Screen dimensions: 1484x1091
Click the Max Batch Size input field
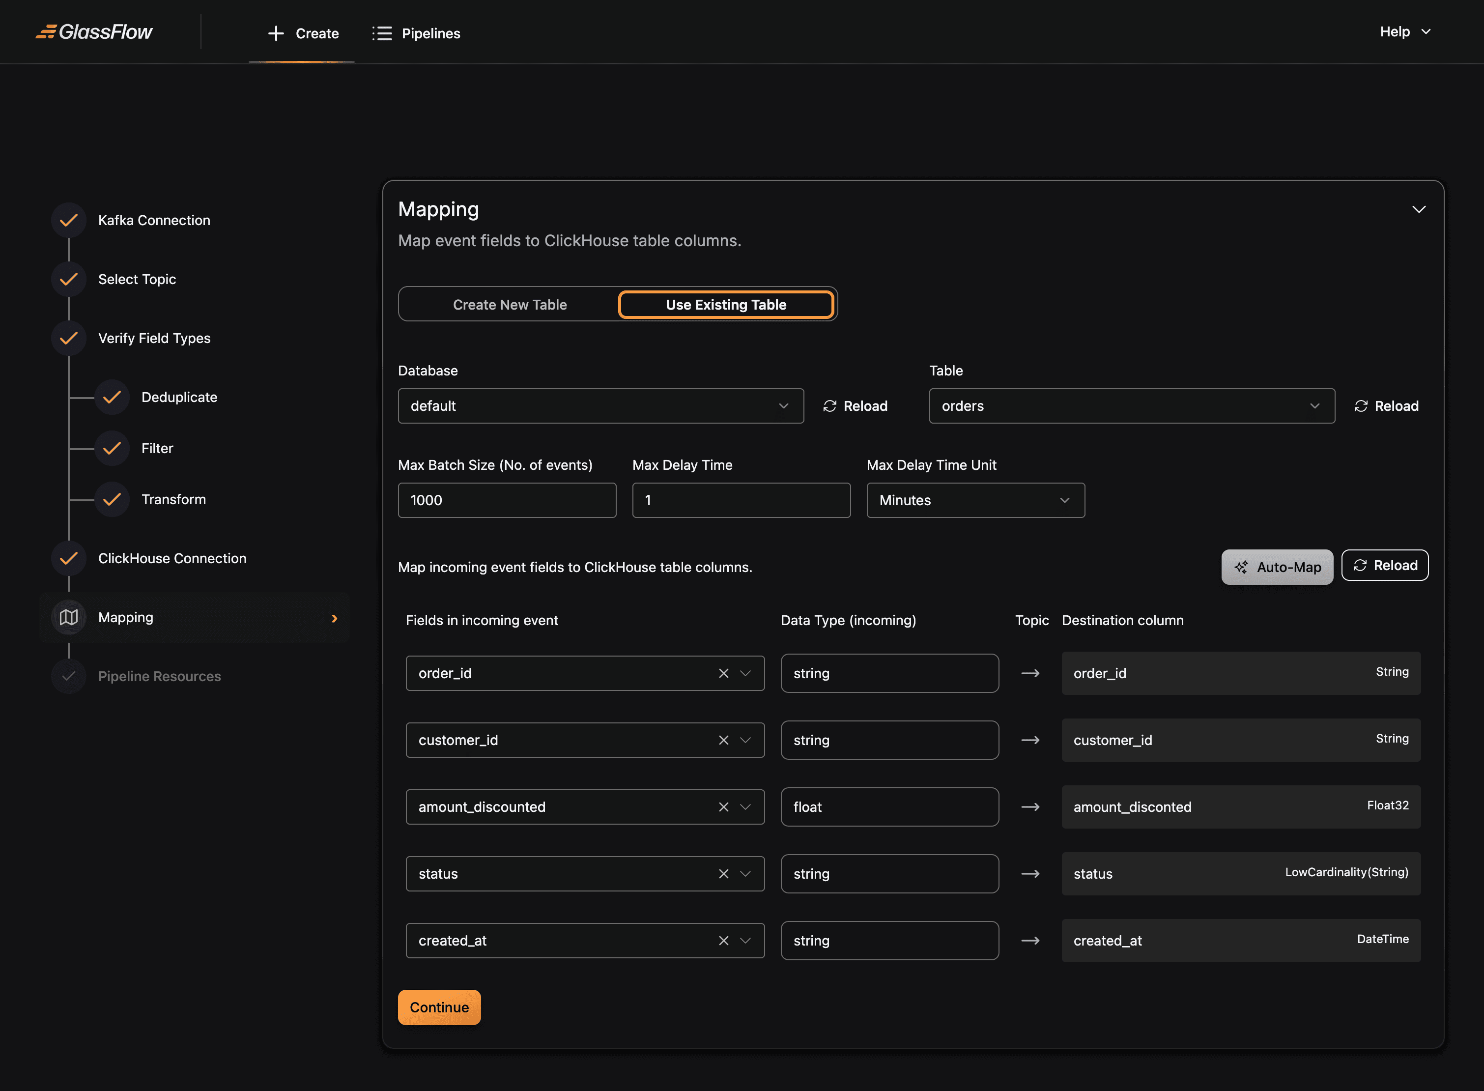point(507,501)
